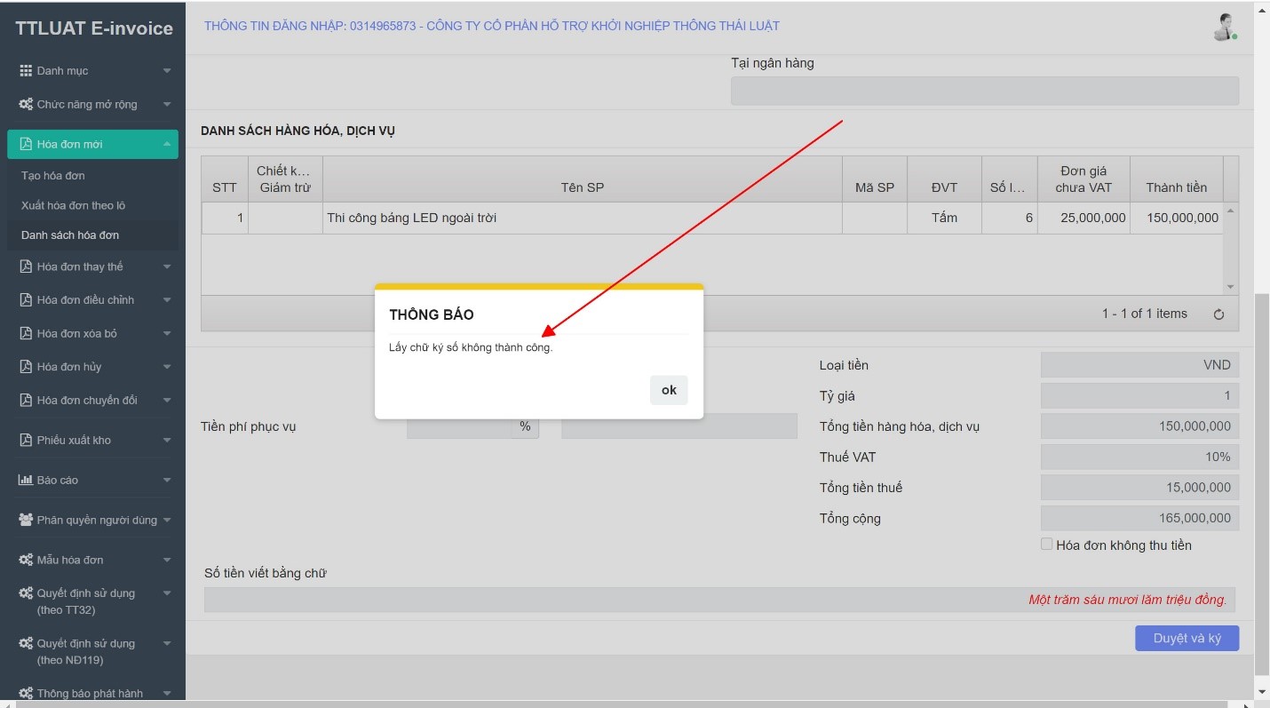Click the Phân quyền người dùng users icon
1270x708 pixels.
tap(26, 521)
